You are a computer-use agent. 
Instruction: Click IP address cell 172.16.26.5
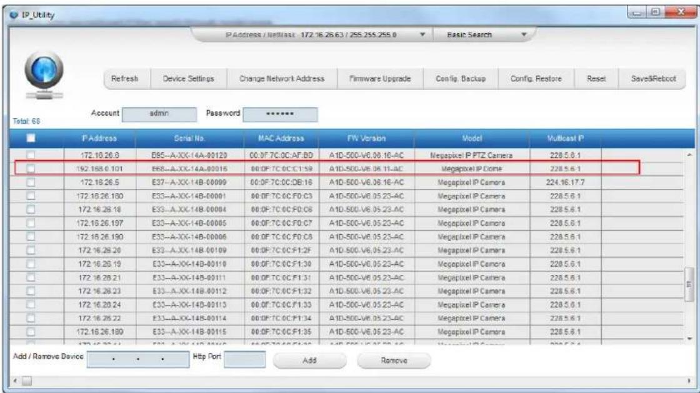click(x=99, y=182)
